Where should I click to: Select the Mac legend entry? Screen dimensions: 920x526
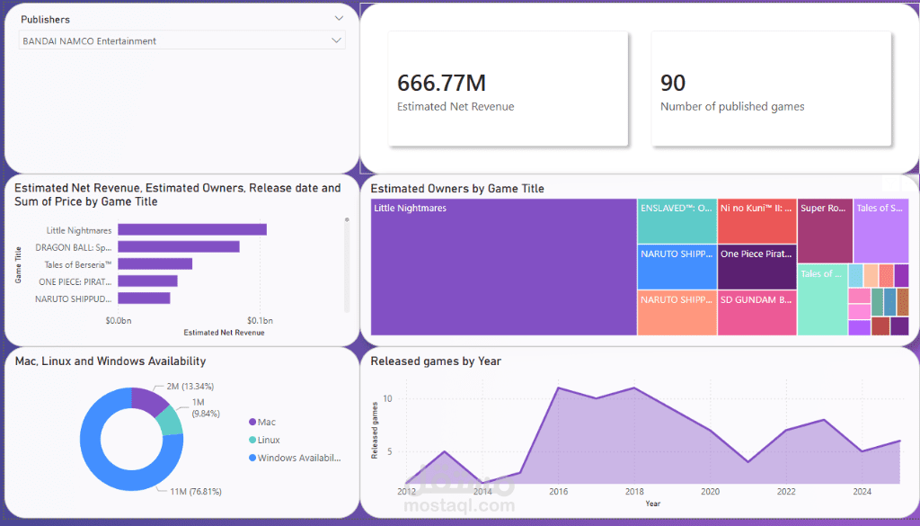coord(267,422)
